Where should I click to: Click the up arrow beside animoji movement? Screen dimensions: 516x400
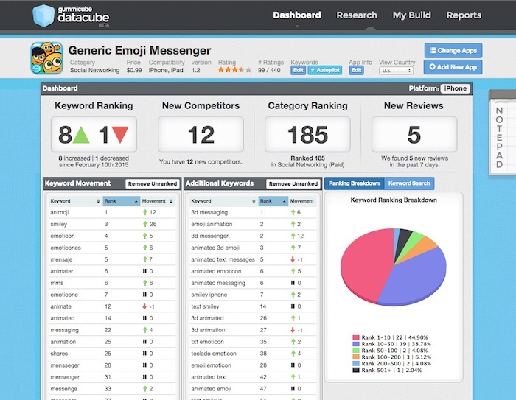click(144, 212)
